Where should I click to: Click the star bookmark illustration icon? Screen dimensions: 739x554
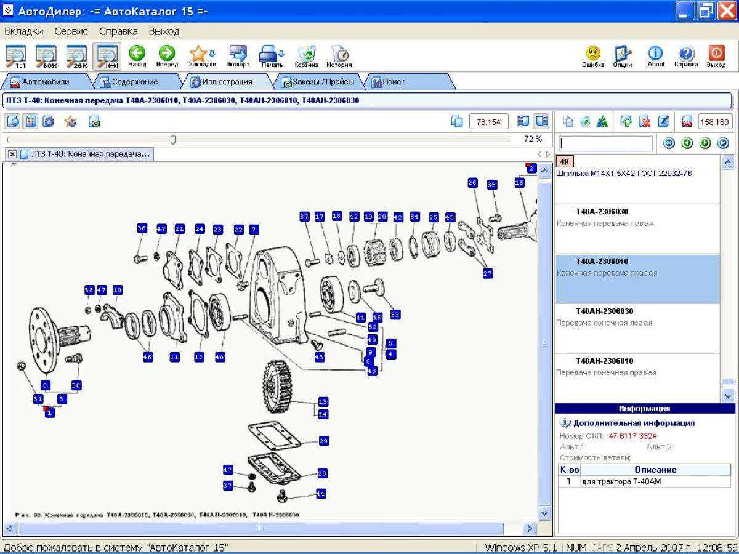pos(70,122)
